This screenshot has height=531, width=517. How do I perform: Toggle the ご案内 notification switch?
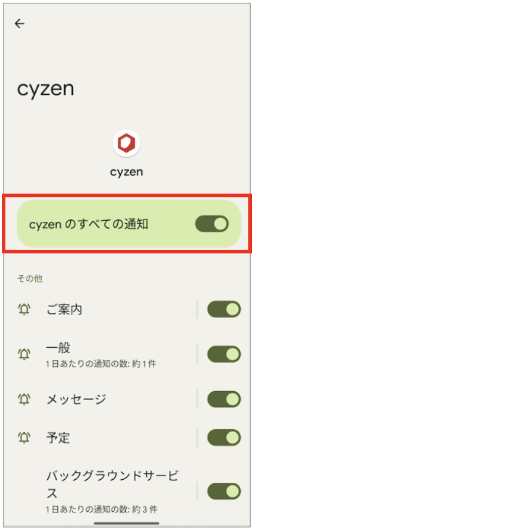pos(224,309)
